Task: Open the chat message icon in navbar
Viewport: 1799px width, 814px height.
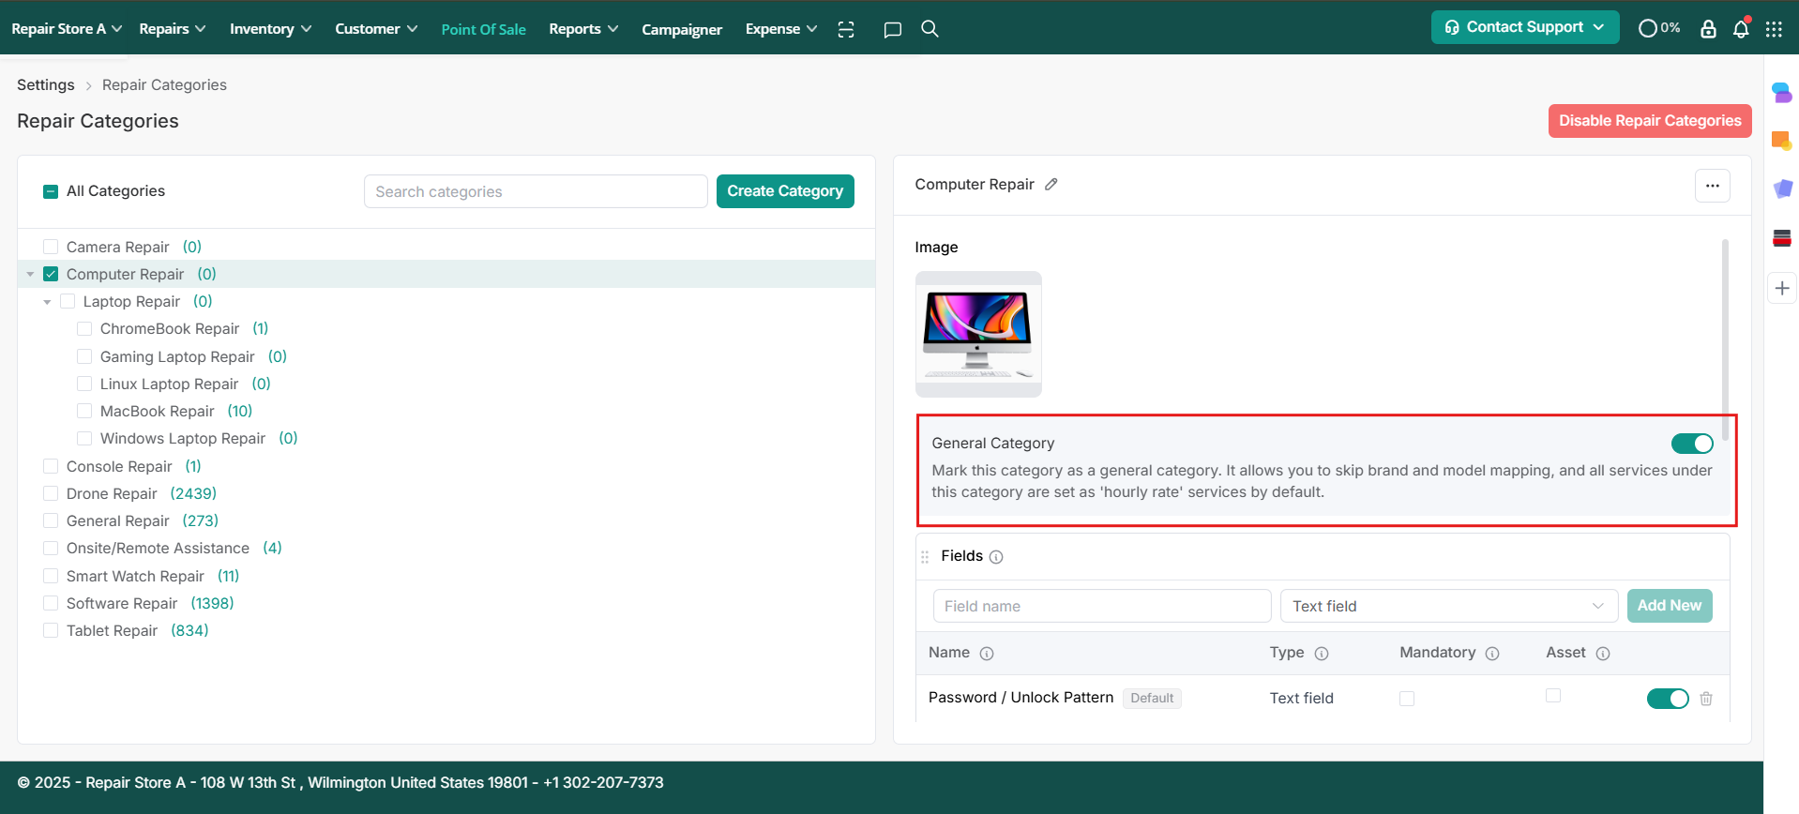Action: point(892,29)
